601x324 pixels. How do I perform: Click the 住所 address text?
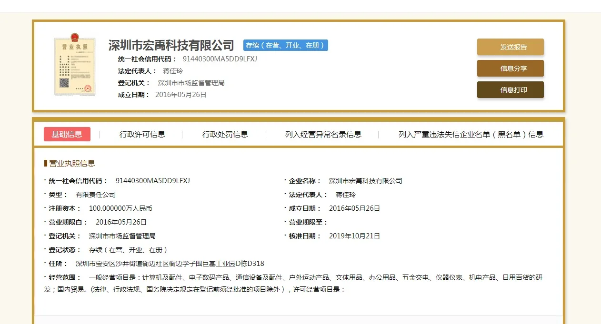click(170, 264)
